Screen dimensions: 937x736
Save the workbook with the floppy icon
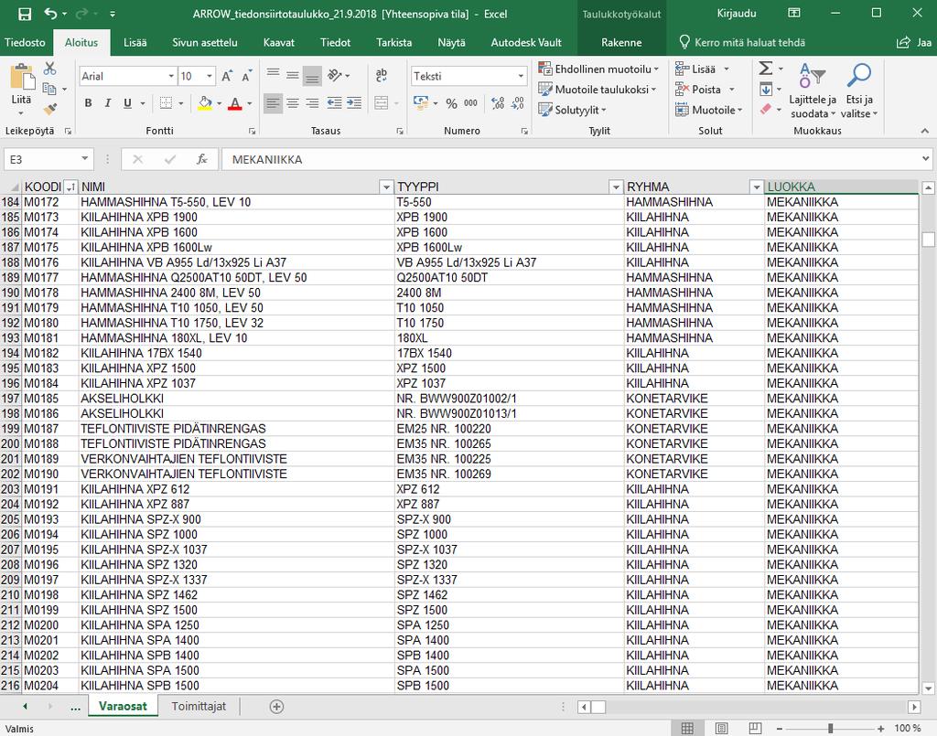point(25,14)
